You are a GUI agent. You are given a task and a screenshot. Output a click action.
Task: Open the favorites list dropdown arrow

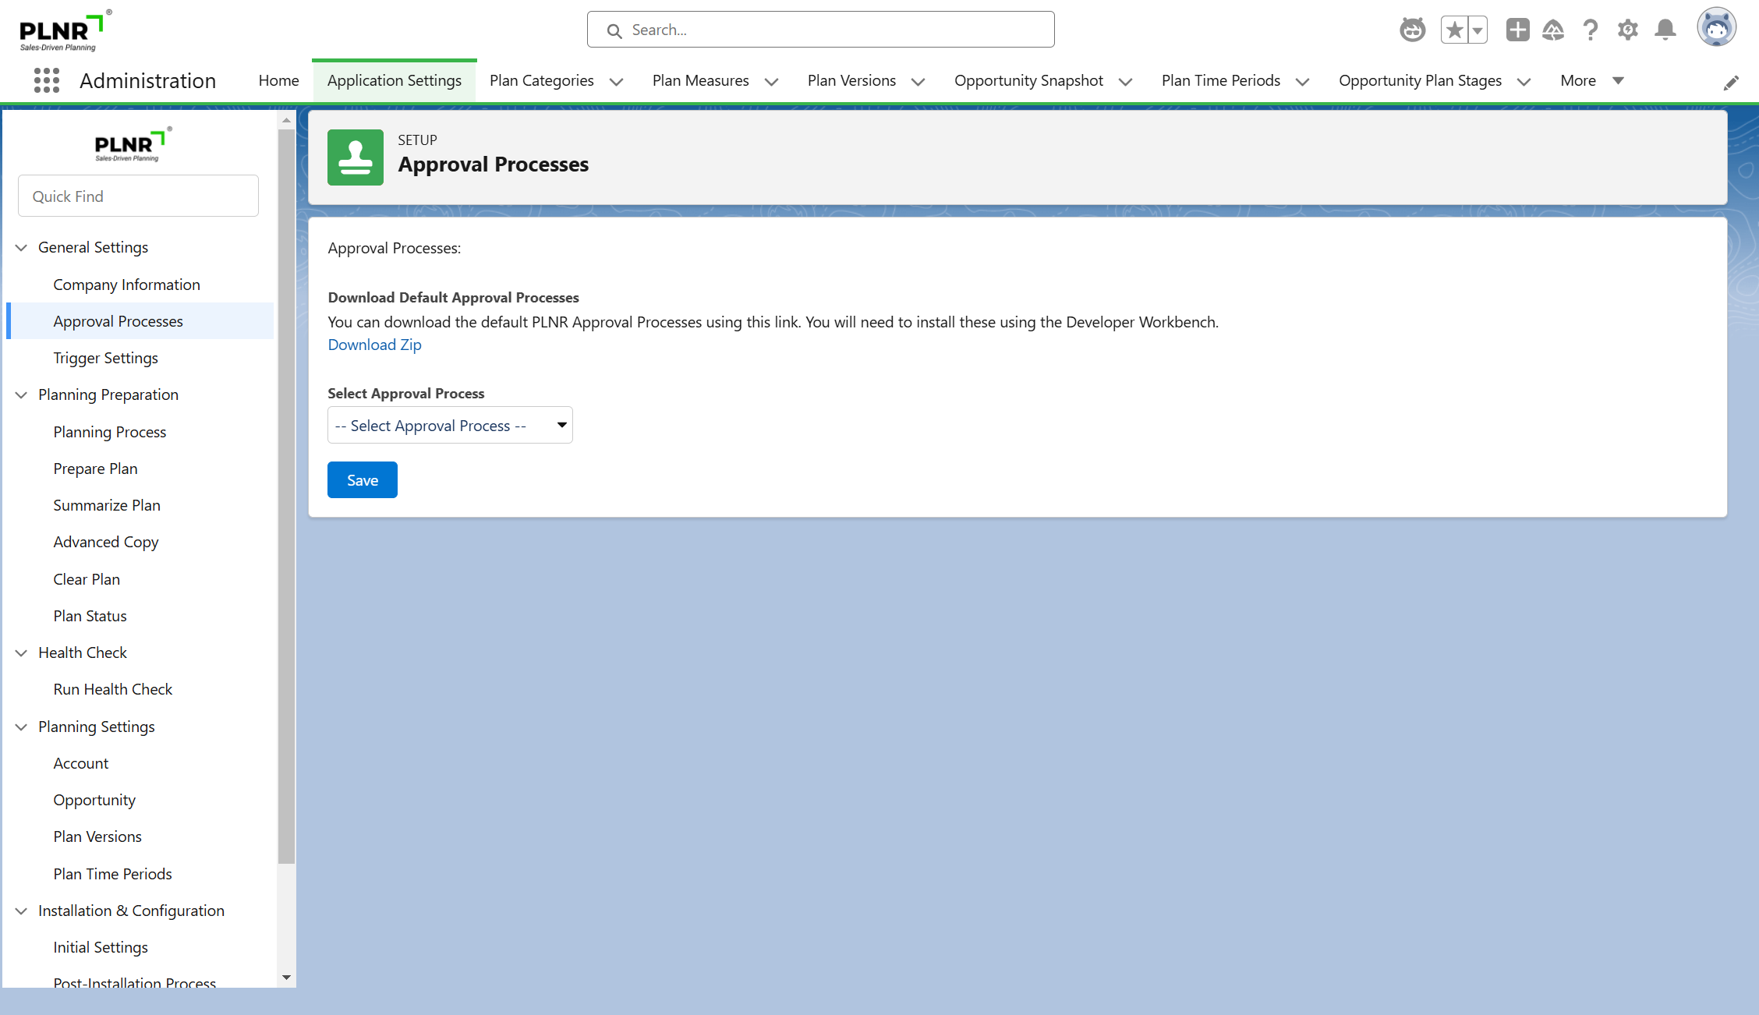(1478, 30)
